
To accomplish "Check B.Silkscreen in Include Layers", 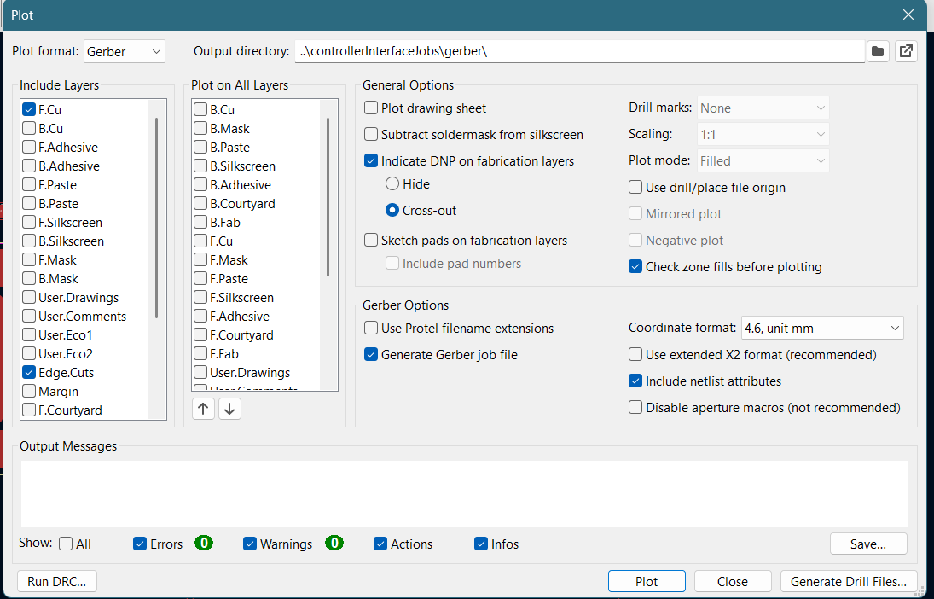I will coord(29,241).
